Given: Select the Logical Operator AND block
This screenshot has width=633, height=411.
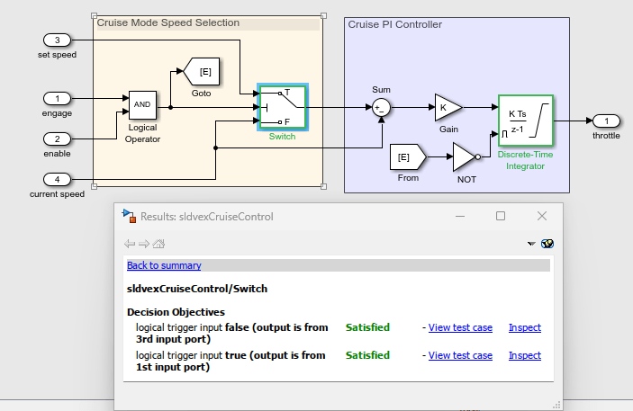Looking at the screenshot, I should coord(142,104).
